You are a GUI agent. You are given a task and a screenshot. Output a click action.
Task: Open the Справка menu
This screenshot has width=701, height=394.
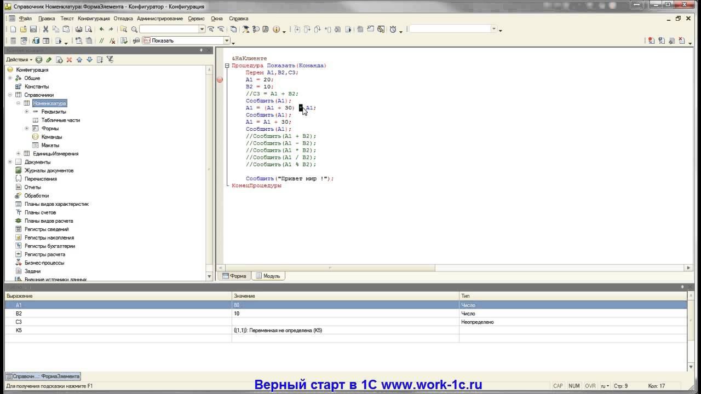click(238, 19)
